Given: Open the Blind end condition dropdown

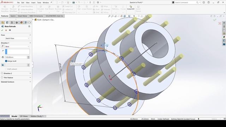Looking at the screenshot, I should click(17, 47).
